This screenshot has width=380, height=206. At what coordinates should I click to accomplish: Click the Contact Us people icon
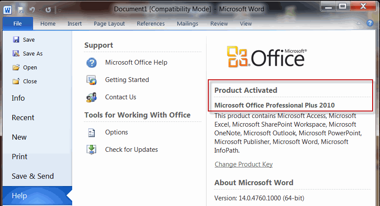tap(92, 97)
